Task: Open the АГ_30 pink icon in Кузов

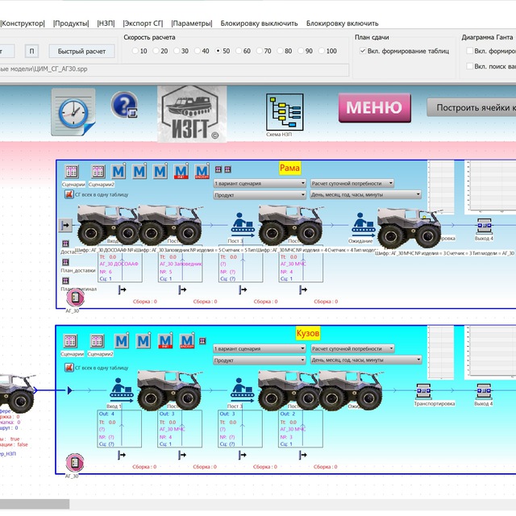Action: tap(75, 463)
